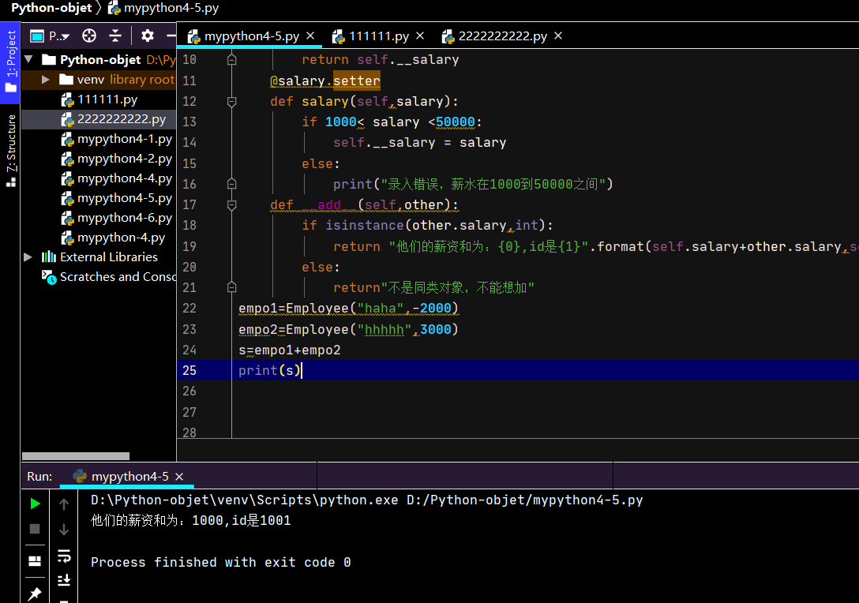
Task: Click Python-objet breadcrumb in navigation bar
Action: 51,8
